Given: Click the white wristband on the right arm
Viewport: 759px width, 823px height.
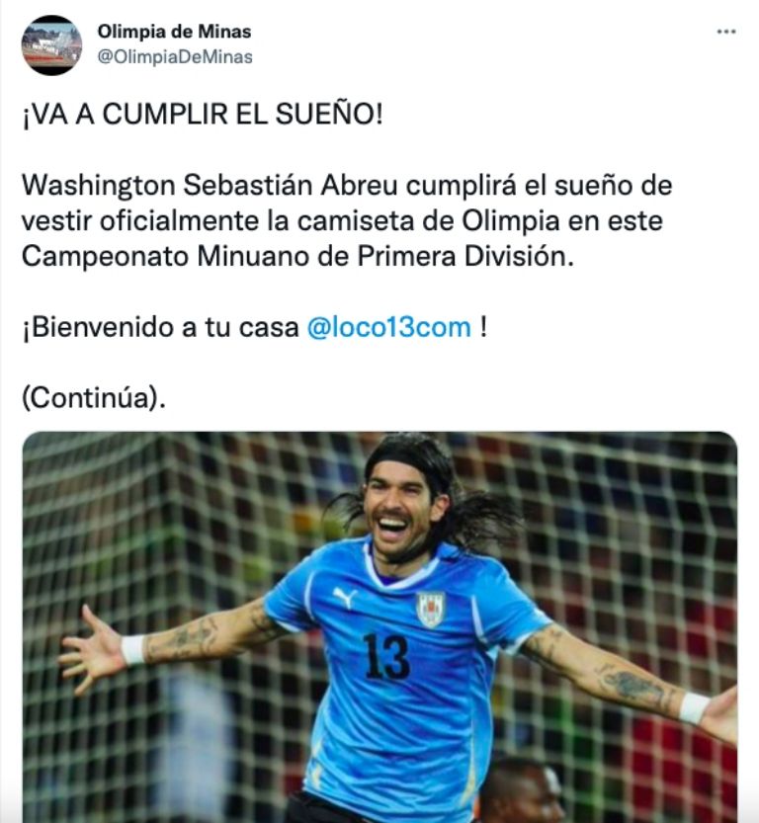Looking at the screenshot, I should pyautogui.click(x=694, y=707).
